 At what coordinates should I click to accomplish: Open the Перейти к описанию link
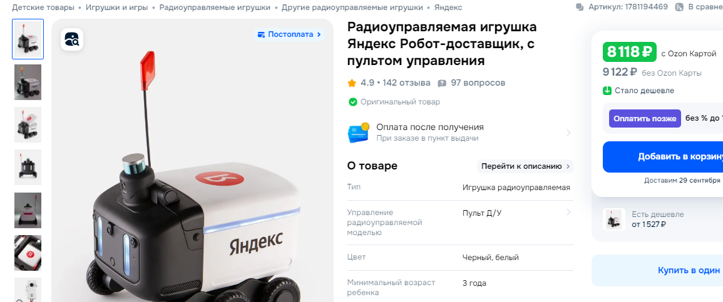tap(525, 166)
